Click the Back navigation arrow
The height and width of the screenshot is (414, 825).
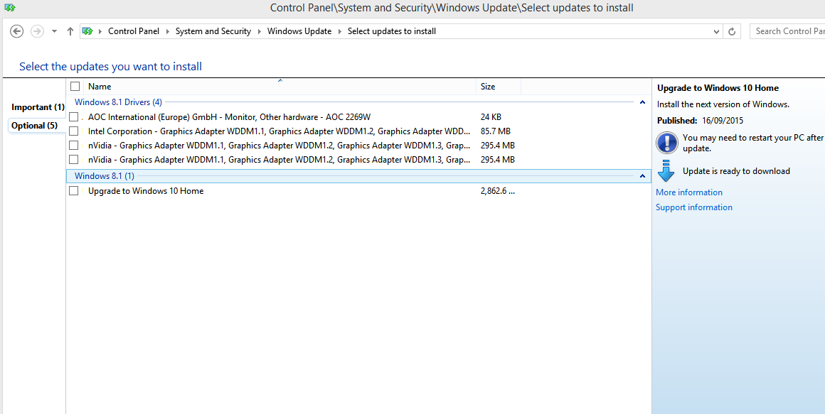pos(17,31)
